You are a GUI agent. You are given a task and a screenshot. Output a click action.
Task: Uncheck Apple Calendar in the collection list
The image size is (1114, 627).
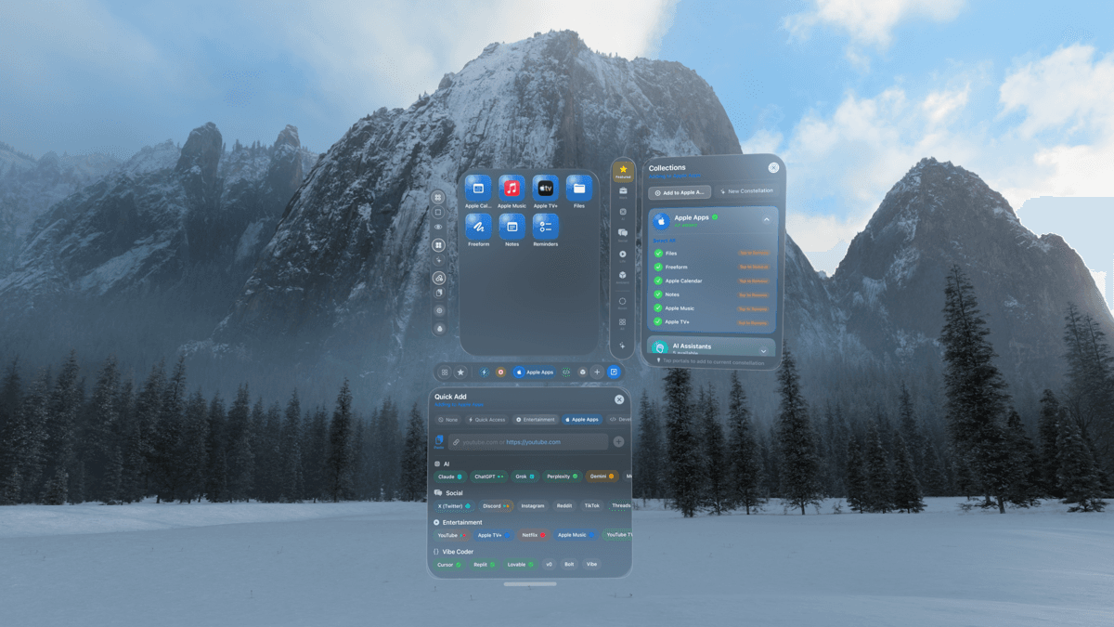tap(658, 281)
